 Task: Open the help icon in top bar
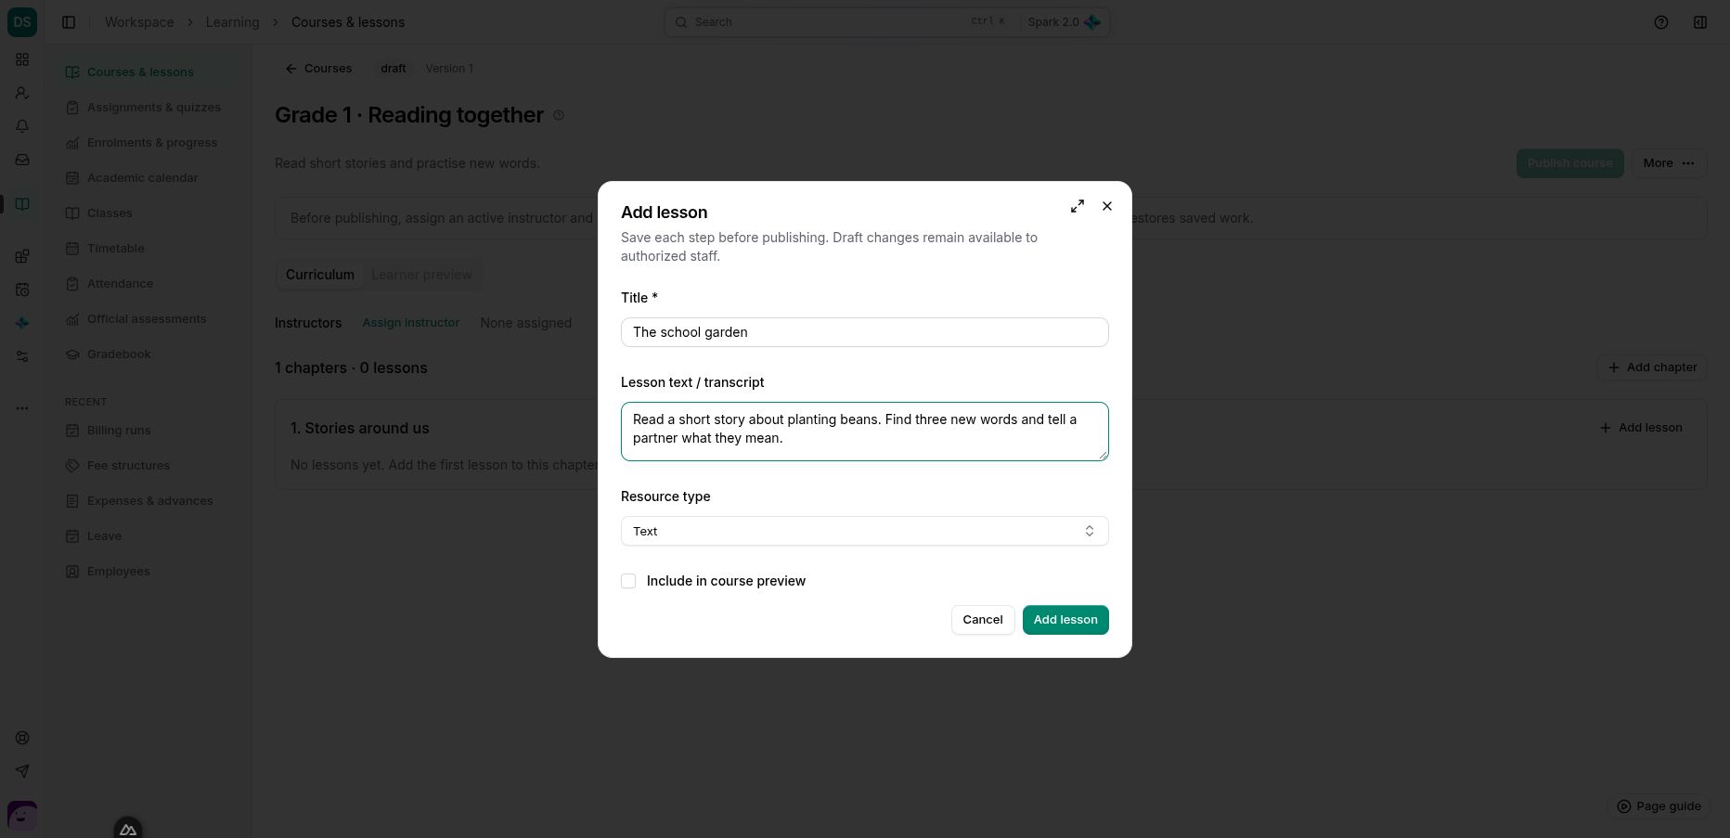[1661, 22]
